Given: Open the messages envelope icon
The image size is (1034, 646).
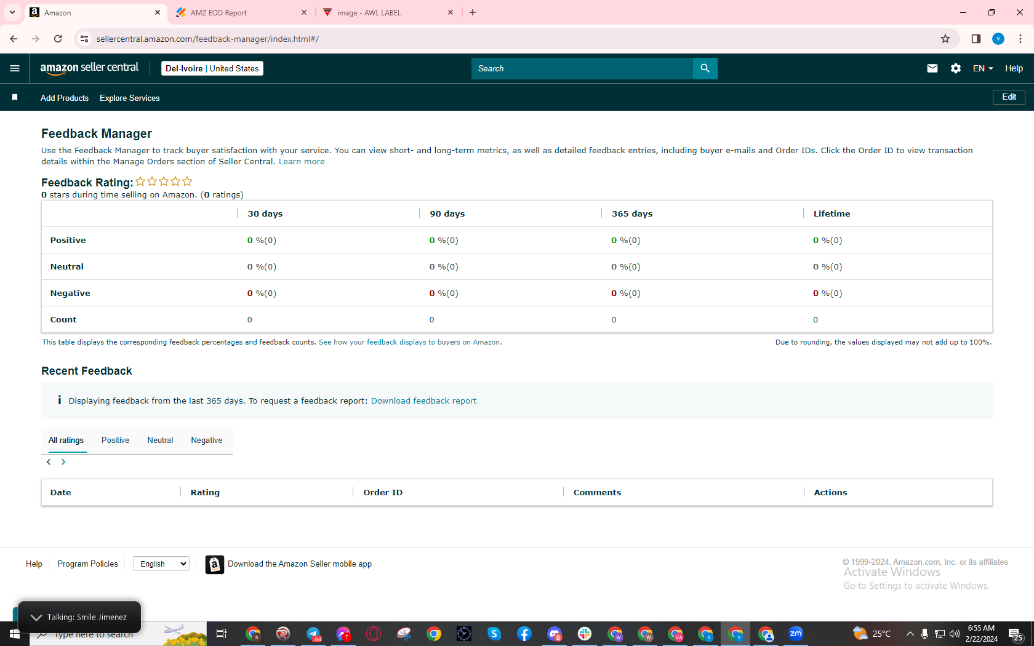Looking at the screenshot, I should coord(932,68).
